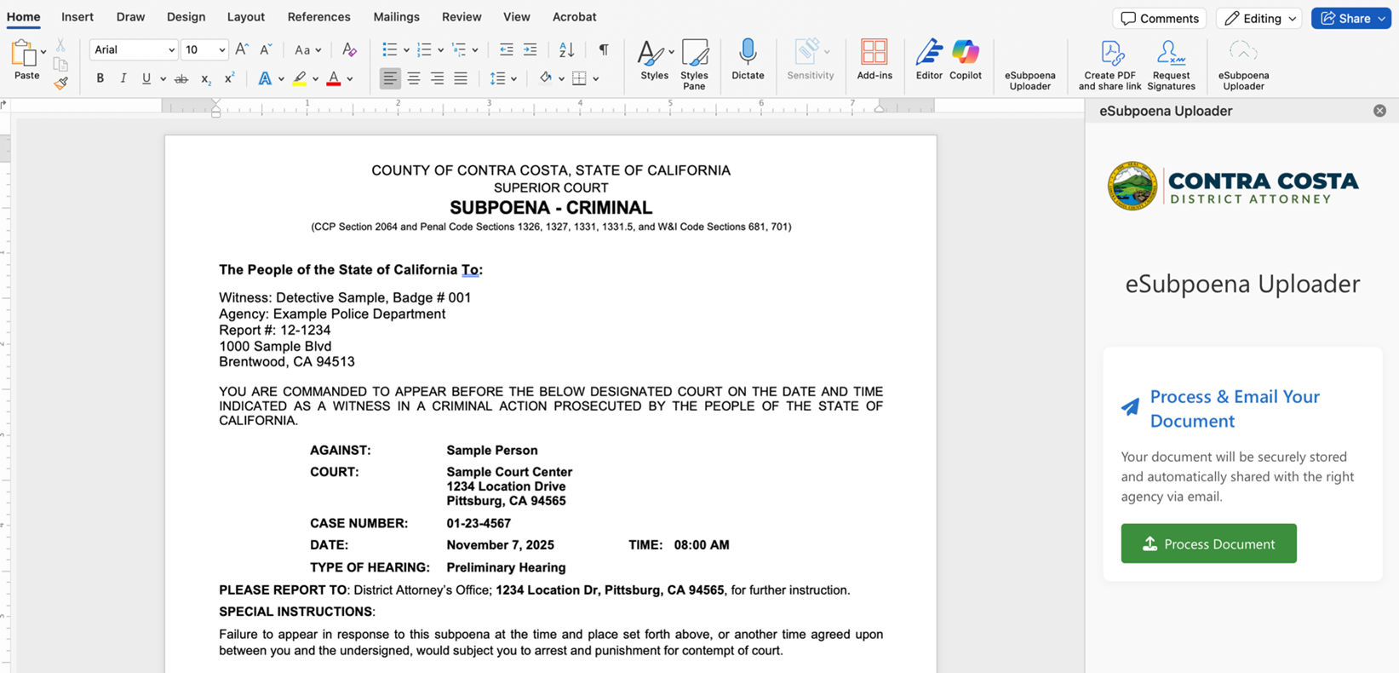This screenshot has width=1399, height=673.
Task: Expand the bullet list style arrow
Action: 406,50
